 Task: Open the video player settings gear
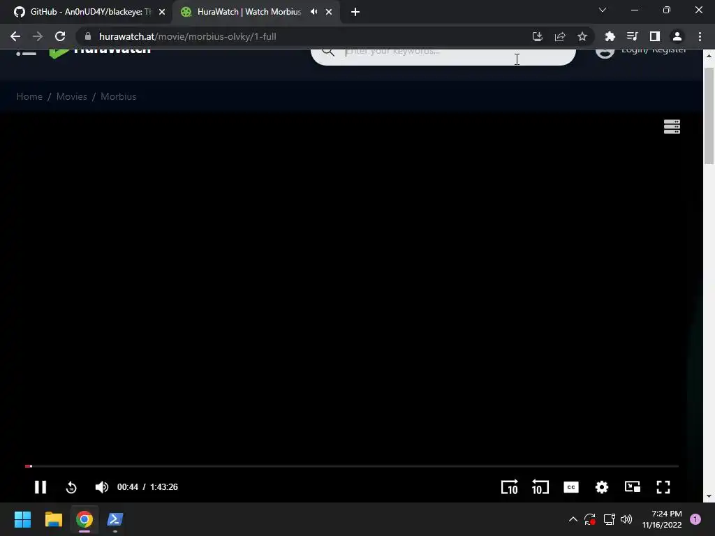[602, 487]
